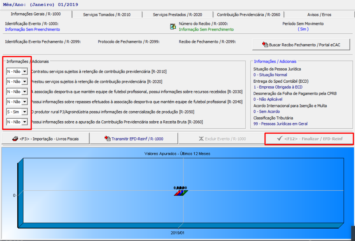This screenshot has width=355, height=241.
Task: Open the Serviços Prestados / R-2020 tab
Action: pos(177,14)
